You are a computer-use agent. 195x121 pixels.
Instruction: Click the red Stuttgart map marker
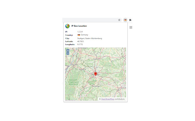95,74
